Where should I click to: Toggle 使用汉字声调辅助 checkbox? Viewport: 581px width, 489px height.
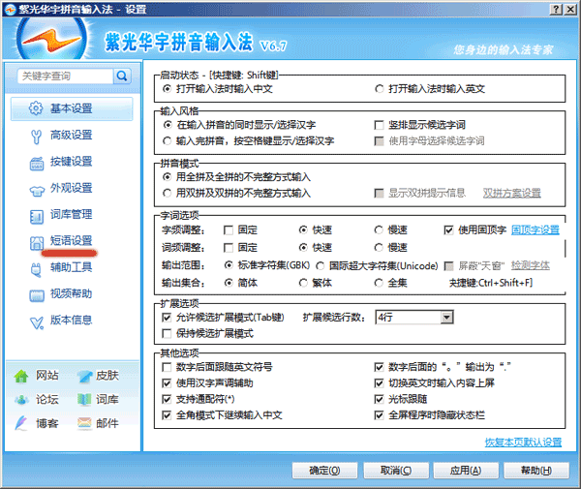tap(167, 383)
